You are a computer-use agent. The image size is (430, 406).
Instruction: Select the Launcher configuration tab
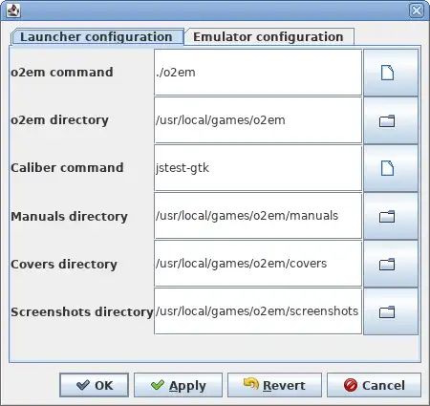click(x=97, y=37)
